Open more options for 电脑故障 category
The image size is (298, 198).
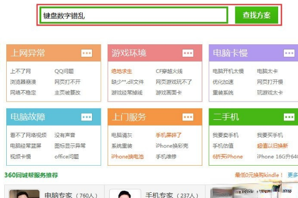(87, 117)
